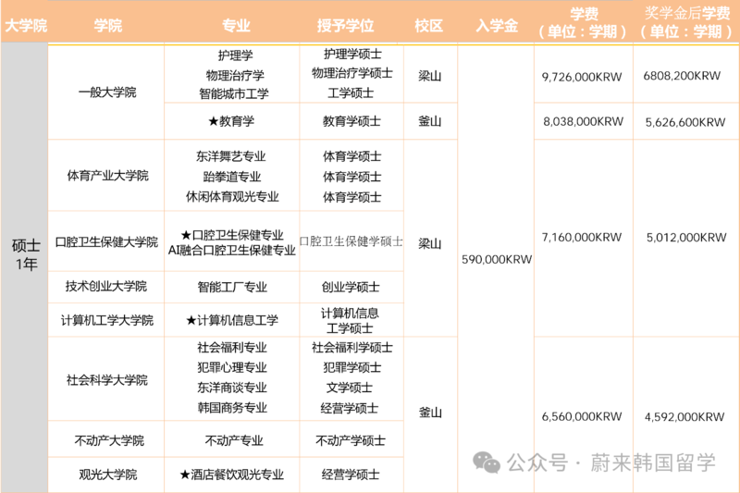Click the 社会福利专业 text
Viewport: 740px width, 493px height.
tap(232, 348)
